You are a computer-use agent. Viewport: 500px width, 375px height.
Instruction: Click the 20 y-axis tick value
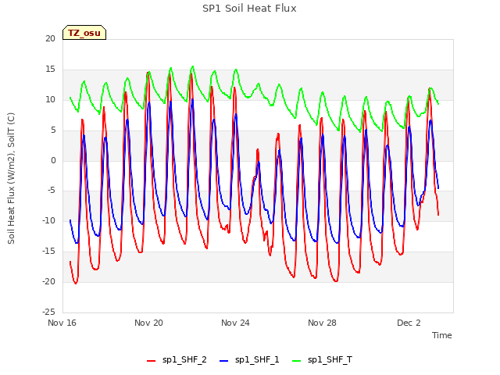click(x=50, y=38)
